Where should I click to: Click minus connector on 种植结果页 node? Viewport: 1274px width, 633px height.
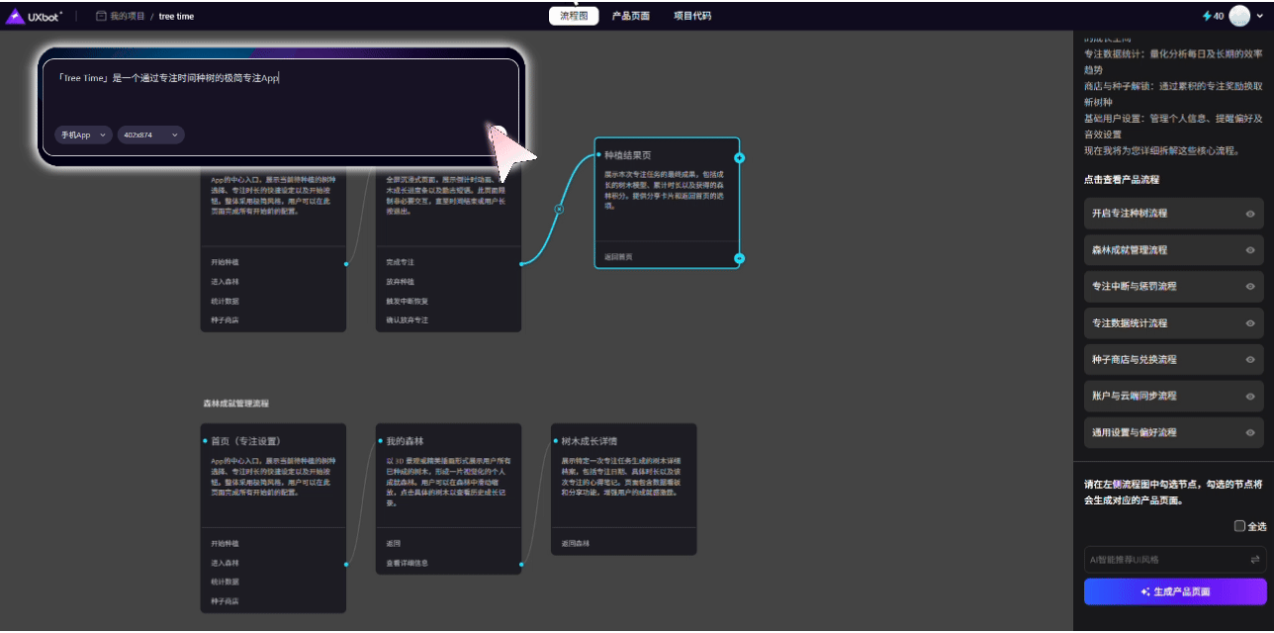pos(739,258)
